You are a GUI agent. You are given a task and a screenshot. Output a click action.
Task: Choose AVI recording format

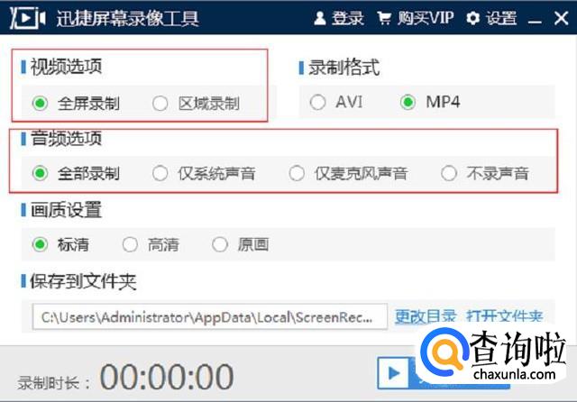click(x=317, y=102)
